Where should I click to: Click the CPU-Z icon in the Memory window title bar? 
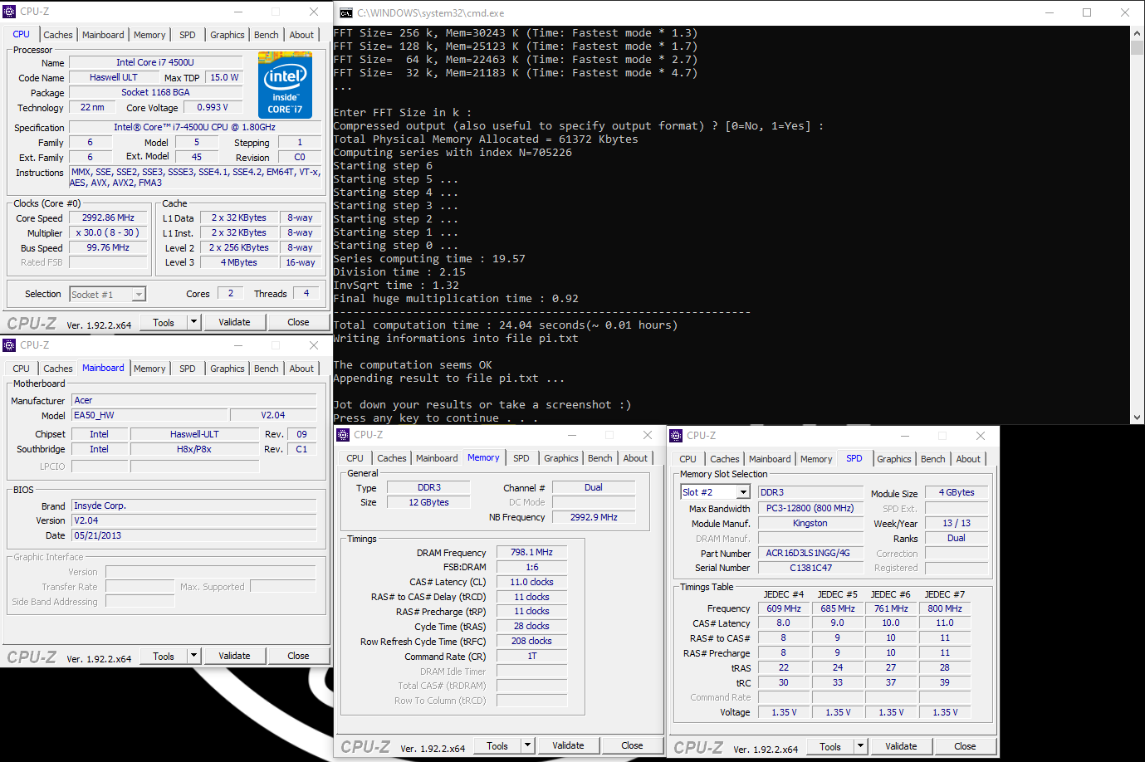point(343,435)
